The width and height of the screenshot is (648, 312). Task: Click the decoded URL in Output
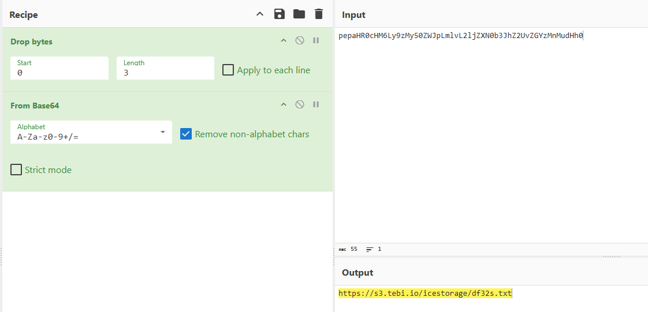pyautogui.click(x=424, y=294)
